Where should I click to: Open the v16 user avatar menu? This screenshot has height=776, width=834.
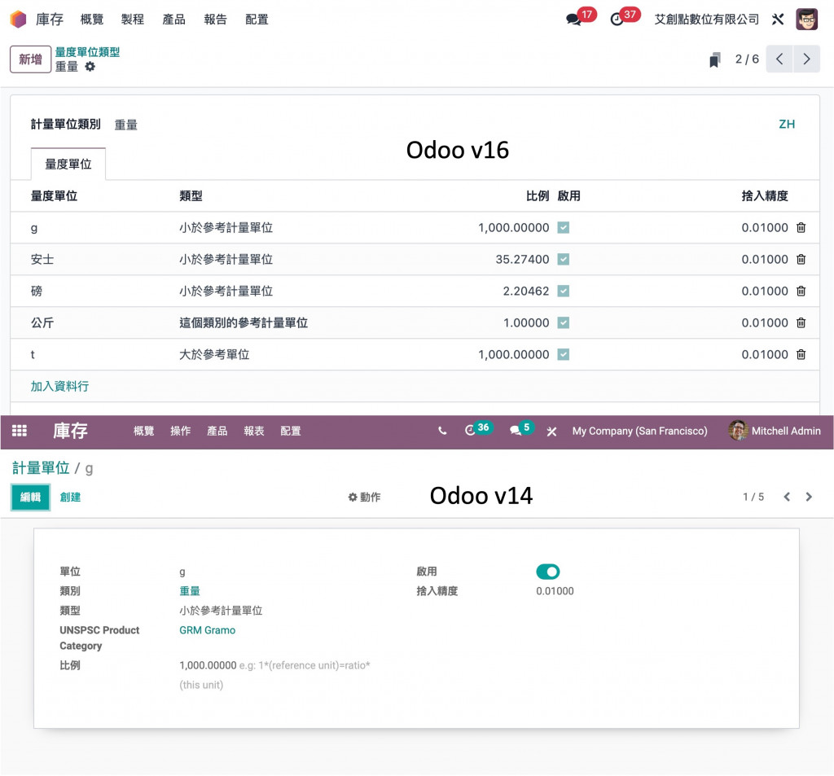806,20
